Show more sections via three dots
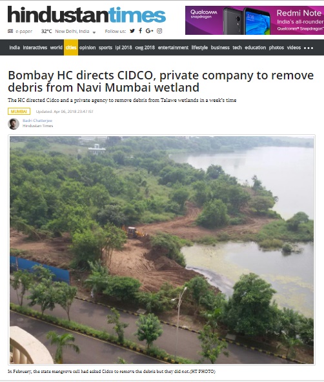The width and height of the screenshot is (324, 382). tap(309, 48)
